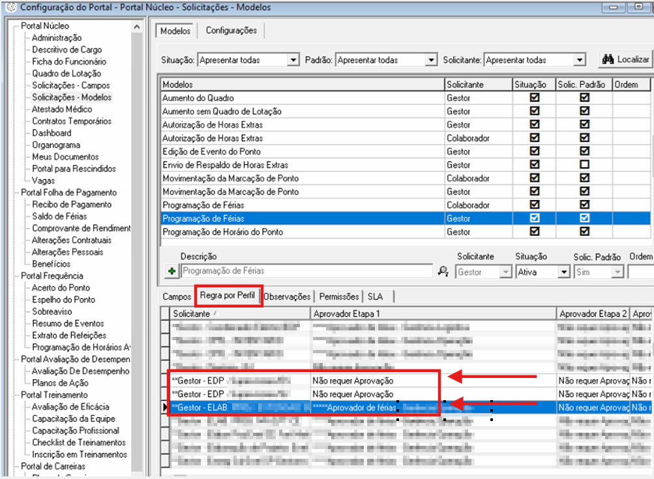Open the Situação 'Ativa' combo box
The image size is (654, 479).
coord(563,272)
